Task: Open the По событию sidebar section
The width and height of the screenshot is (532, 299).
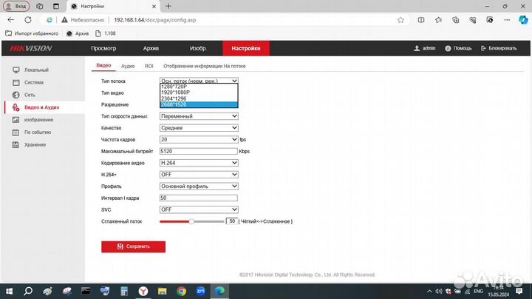Action: [x=38, y=132]
